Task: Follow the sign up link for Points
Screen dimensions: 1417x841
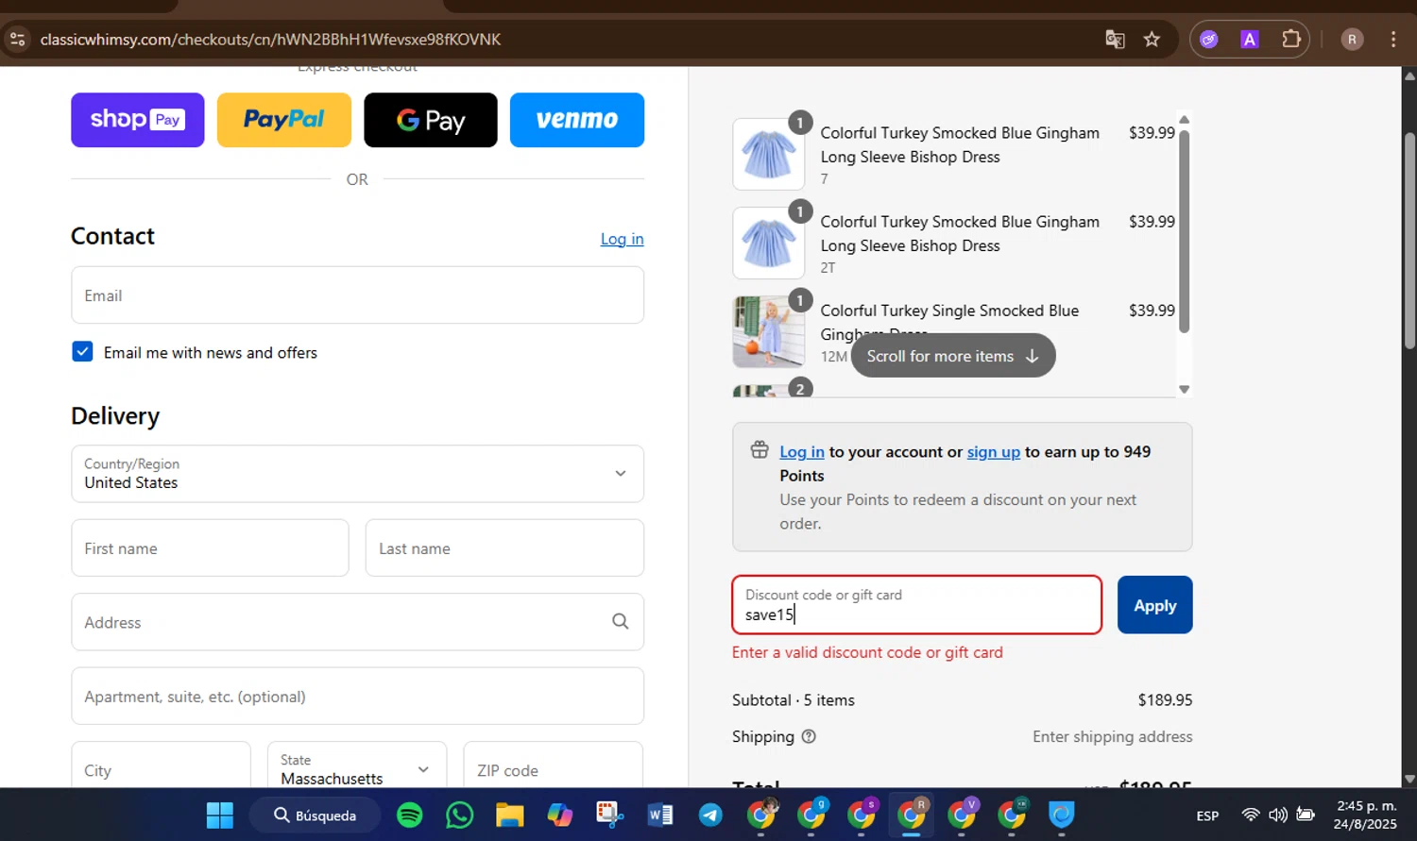Action: click(994, 452)
